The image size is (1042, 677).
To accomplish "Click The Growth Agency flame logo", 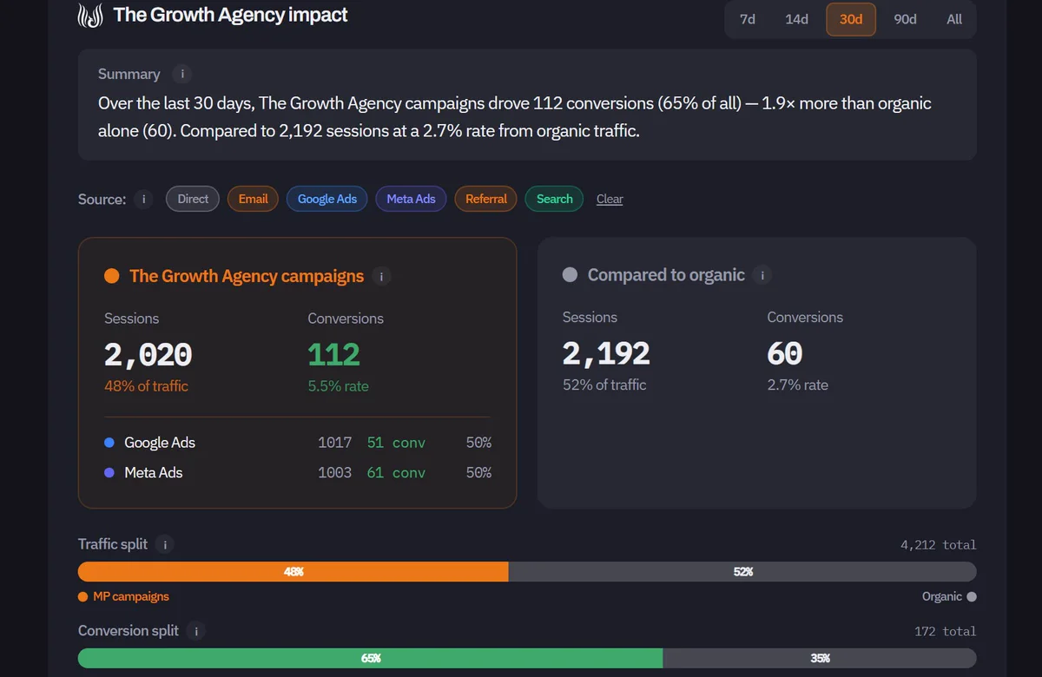I will 91,16.
